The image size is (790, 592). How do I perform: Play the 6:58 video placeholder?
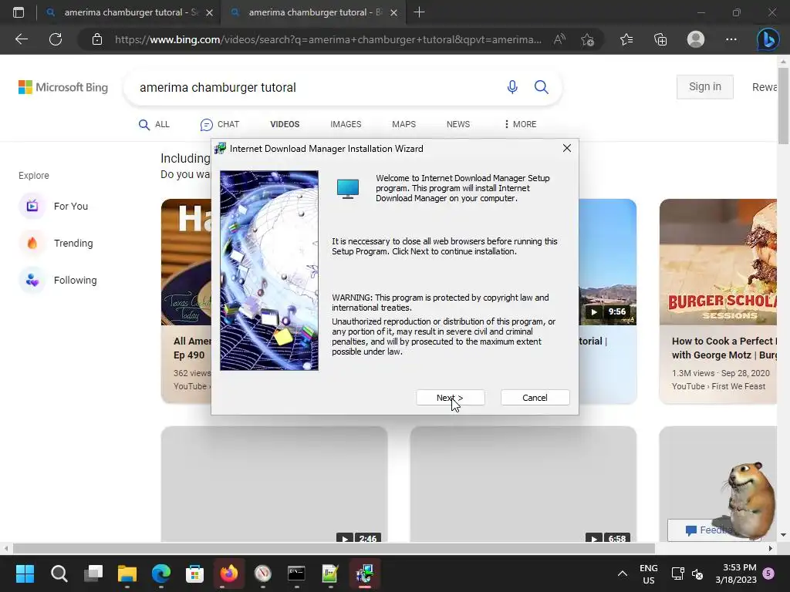coord(523,484)
